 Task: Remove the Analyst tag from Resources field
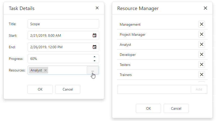[x=45, y=70]
